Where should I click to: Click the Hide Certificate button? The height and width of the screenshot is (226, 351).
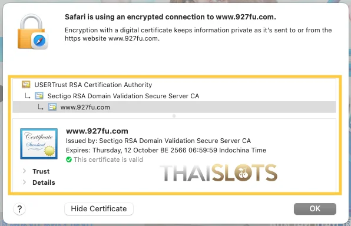[x=99, y=209]
